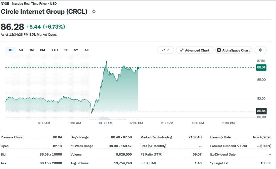Click the 52 Week Range label
The width and height of the screenshot is (276, 169).
click(x=82, y=146)
